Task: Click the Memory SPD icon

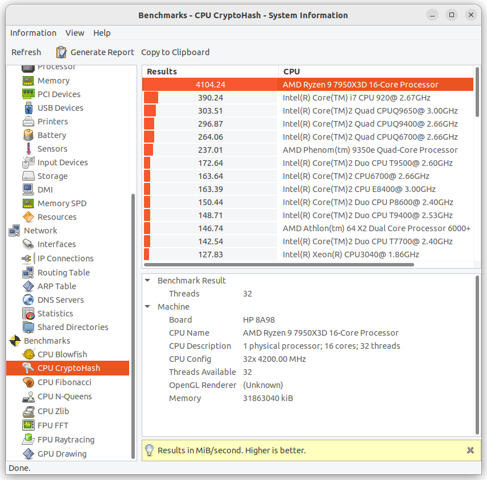Action: pos(28,203)
